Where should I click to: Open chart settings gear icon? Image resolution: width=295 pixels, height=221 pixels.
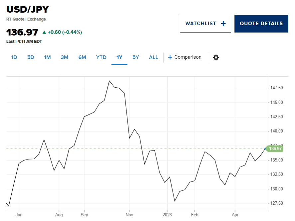216,57
